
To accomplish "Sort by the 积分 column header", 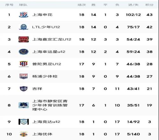I will (149, 5).
